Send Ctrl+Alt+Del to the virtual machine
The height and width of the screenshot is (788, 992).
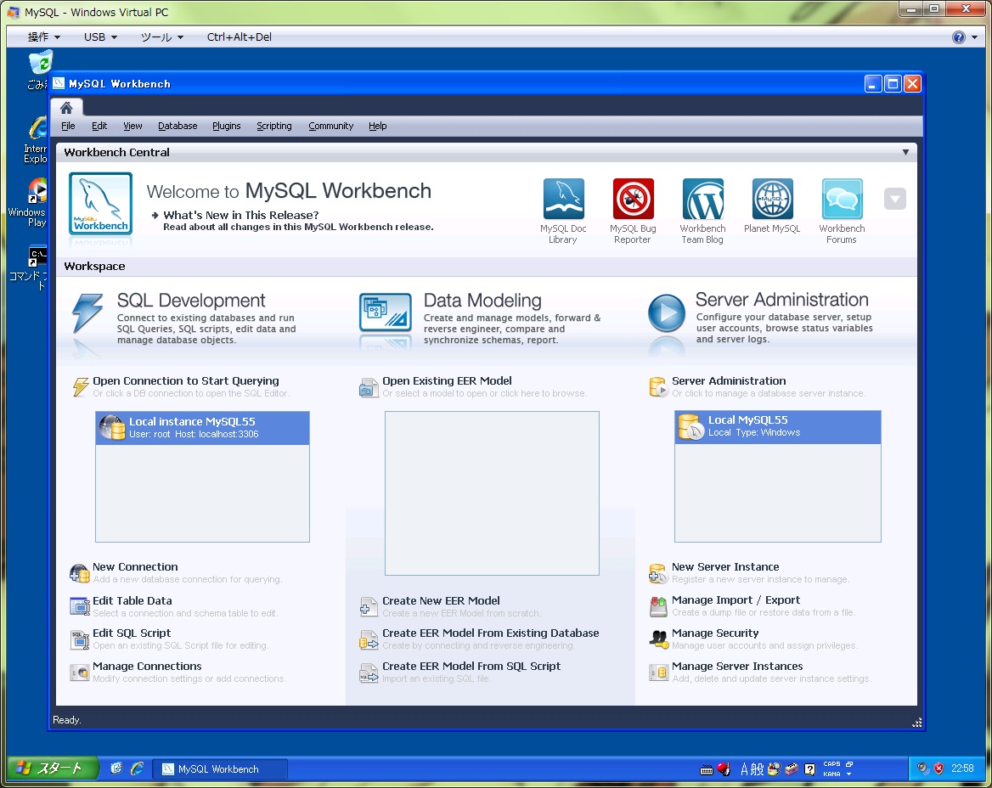tap(240, 37)
